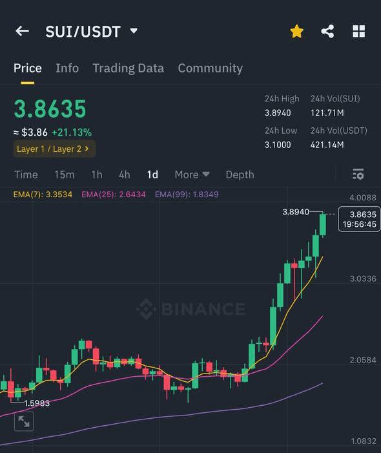Share the chart via share icon
The width and height of the screenshot is (381, 453).
click(x=327, y=31)
